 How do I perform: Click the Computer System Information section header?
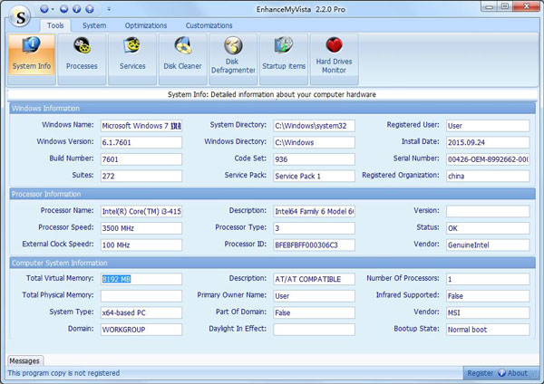pyautogui.click(x=272, y=263)
